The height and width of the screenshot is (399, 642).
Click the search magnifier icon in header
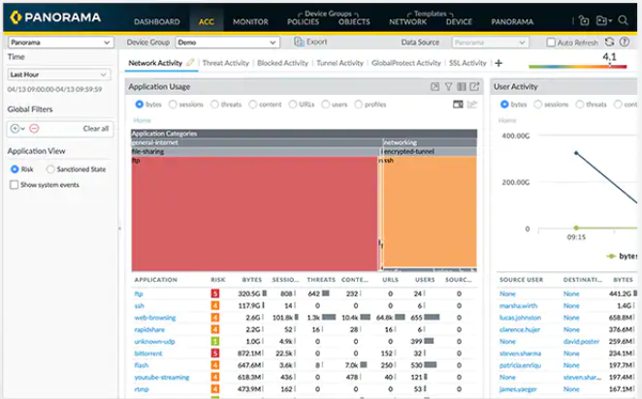(x=624, y=20)
